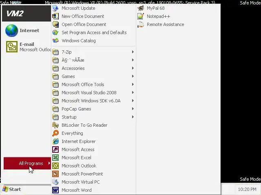This screenshot has height=195, width=261.
Task: Click the E-mail Outlook icon in Start menu
Action: 12,47
